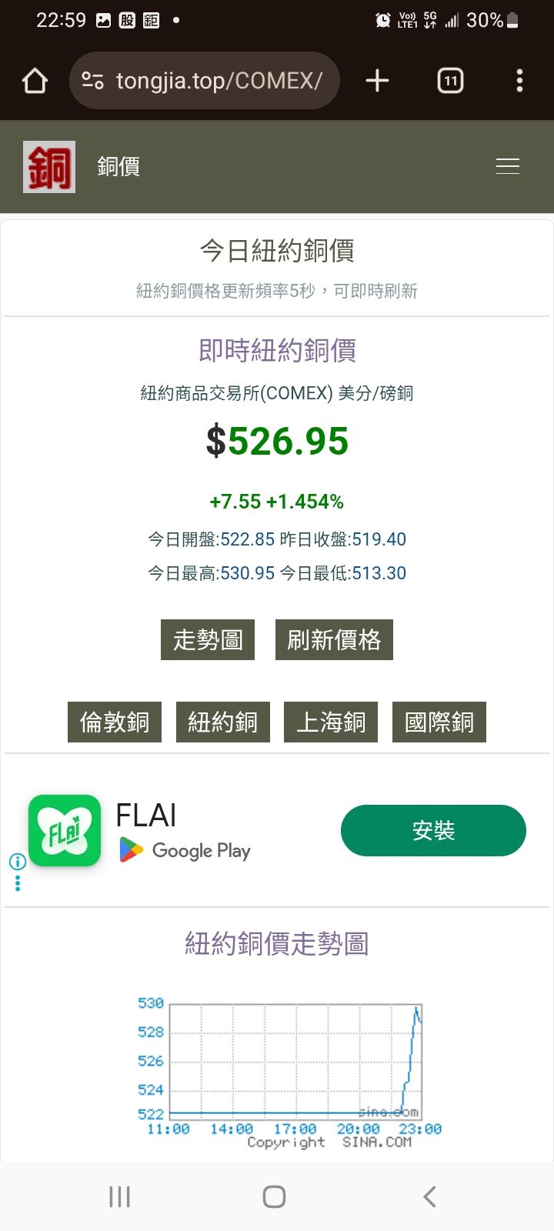This screenshot has width=554, height=1231.
Task: Tap the red 銅 site logo
Action: point(49,166)
